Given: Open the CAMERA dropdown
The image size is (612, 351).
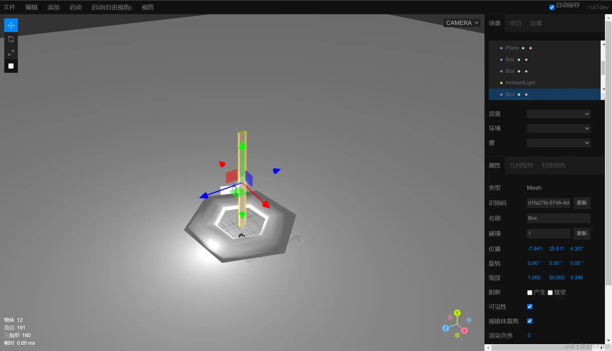Looking at the screenshot, I should (x=462, y=23).
